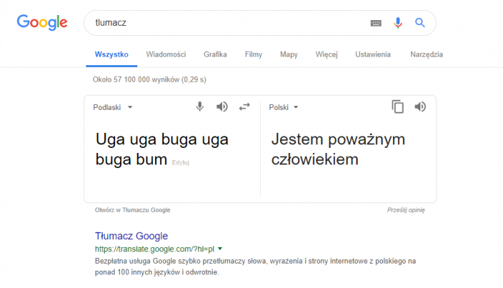Click the on-screen keyboard icon in search bar
Image resolution: width=503 pixels, height=288 pixels.
376,23
